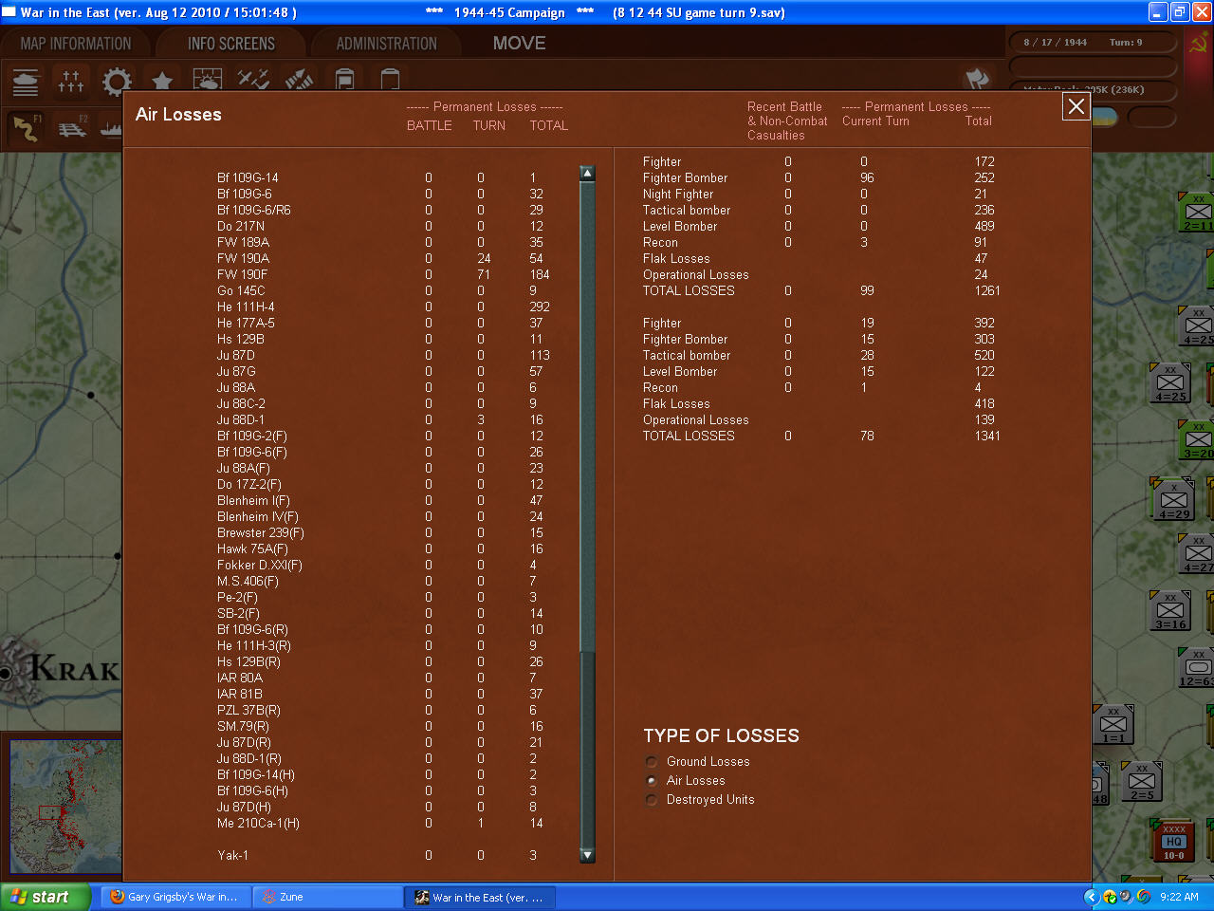Select the Air Losses radio option
The image size is (1214, 911).
[652, 781]
